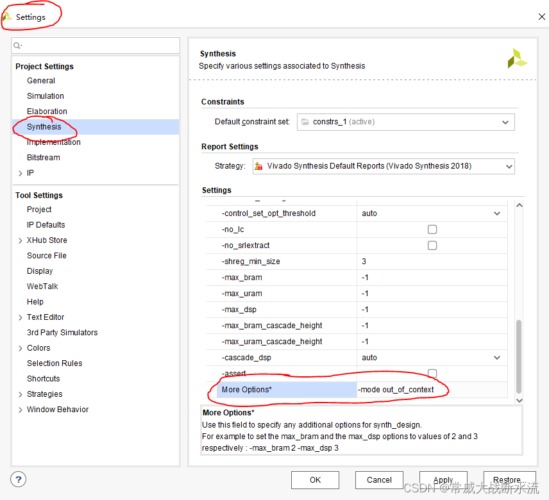
Task: Toggle the -no_srlextract checkbox
Action: [x=432, y=246]
